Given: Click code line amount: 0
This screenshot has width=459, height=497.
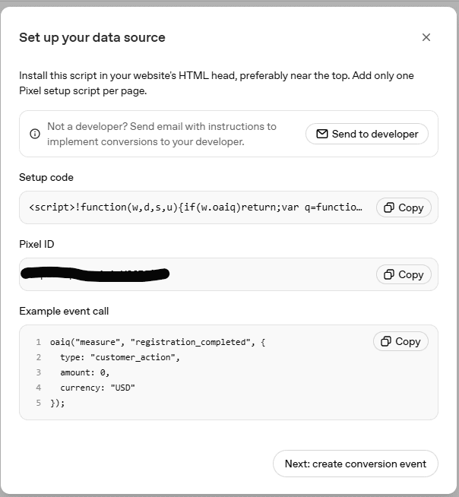Looking at the screenshot, I should 84,372.
